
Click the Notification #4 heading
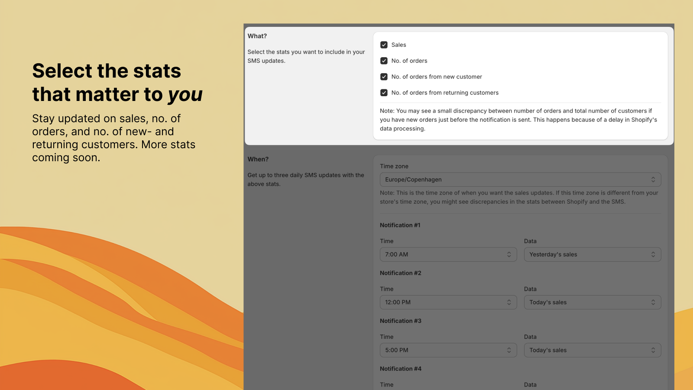tap(400, 369)
